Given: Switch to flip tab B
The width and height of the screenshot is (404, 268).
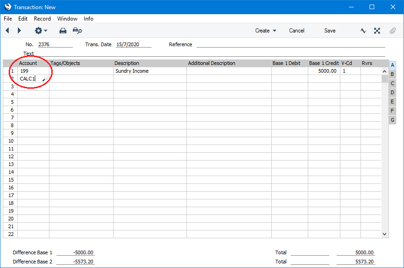Looking at the screenshot, I should (x=392, y=75).
